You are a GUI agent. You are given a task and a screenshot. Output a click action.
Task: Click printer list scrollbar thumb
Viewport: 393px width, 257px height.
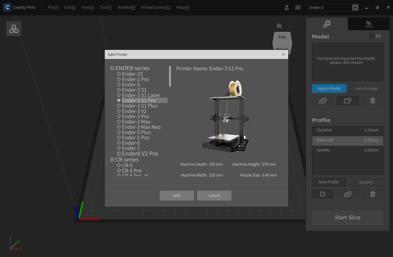[x=170, y=76]
